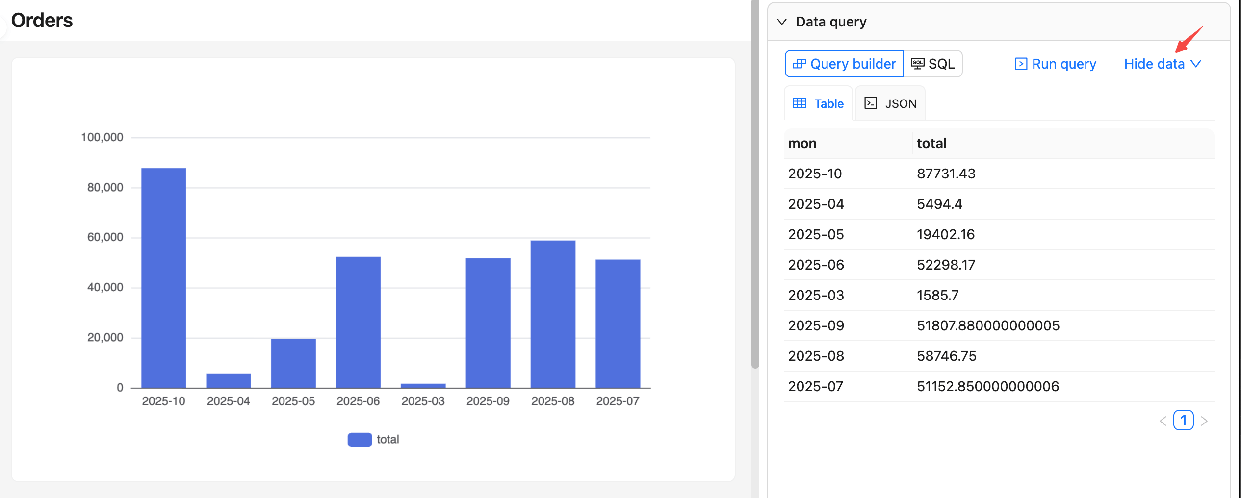Click the Table grid icon

[800, 103]
